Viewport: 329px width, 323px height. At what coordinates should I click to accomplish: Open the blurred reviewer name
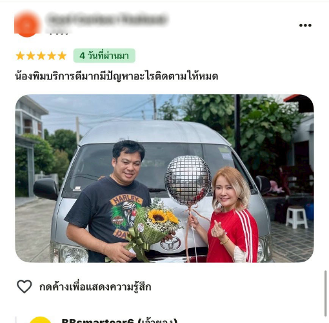(107, 19)
